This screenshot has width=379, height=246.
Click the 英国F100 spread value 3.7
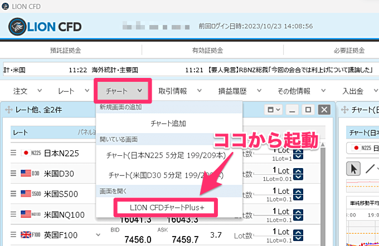tap(216, 235)
